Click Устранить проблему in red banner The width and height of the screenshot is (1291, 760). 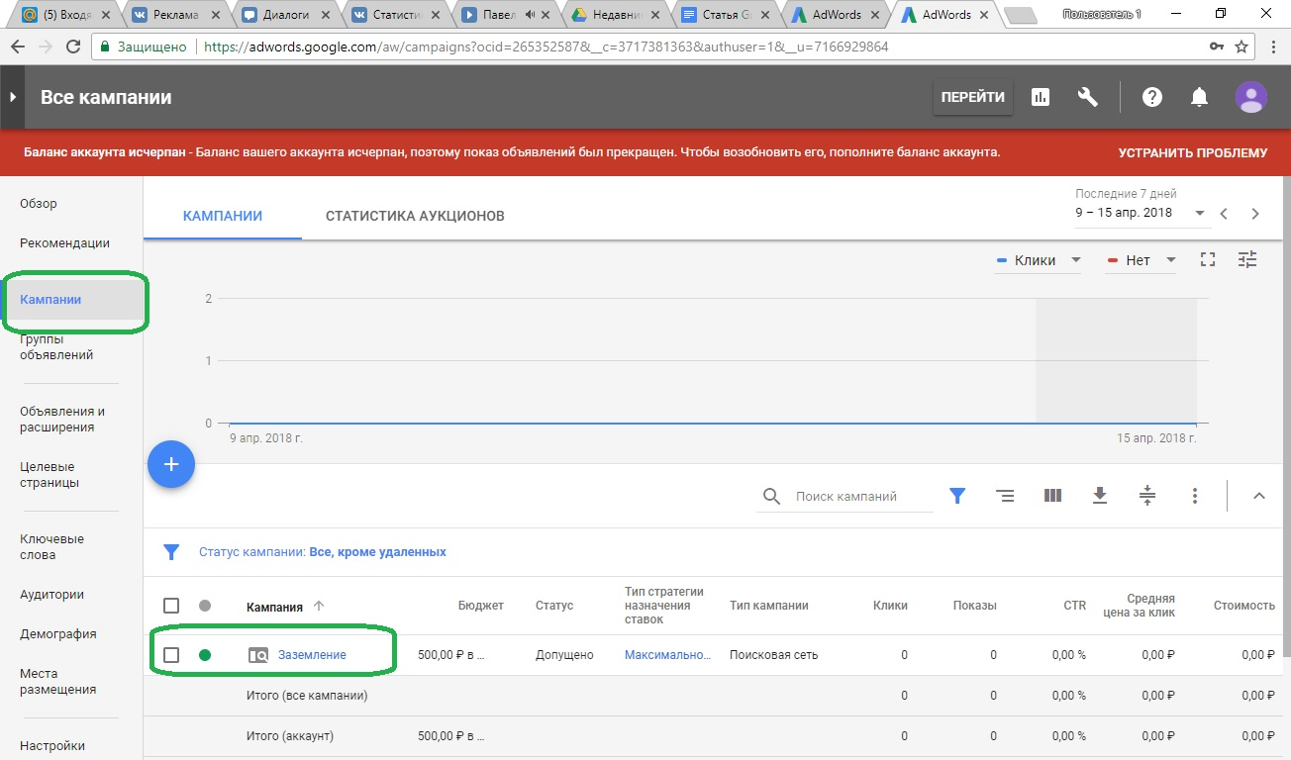pyautogui.click(x=1192, y=153)
